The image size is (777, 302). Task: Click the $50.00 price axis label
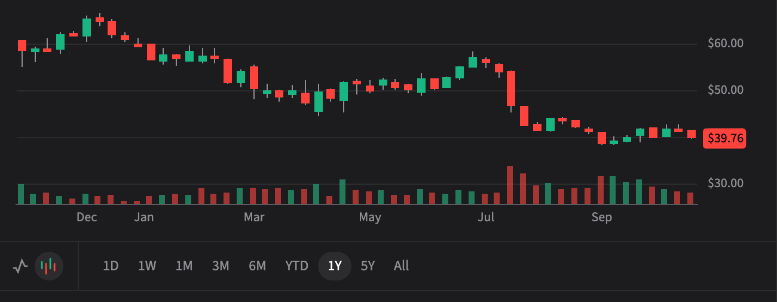point(726,90)
